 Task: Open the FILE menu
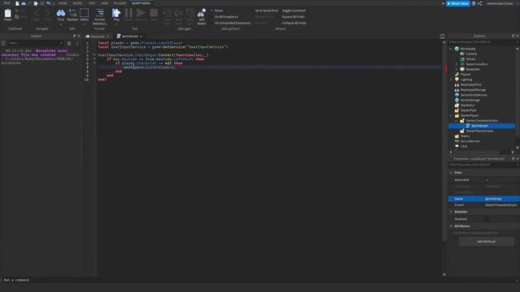click(x=6, y=3)
